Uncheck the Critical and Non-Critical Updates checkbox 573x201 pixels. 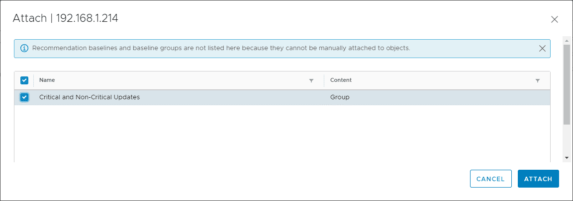pos(24,97)
